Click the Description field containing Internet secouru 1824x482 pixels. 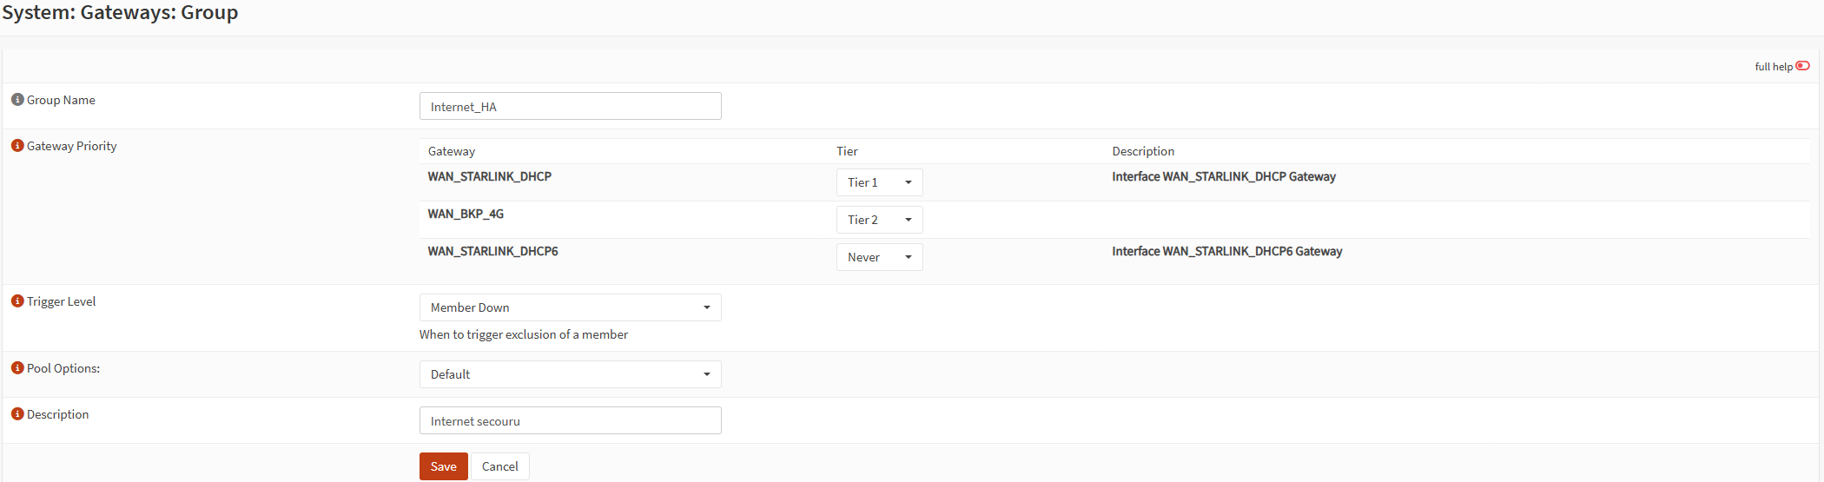tap(570, 420)
